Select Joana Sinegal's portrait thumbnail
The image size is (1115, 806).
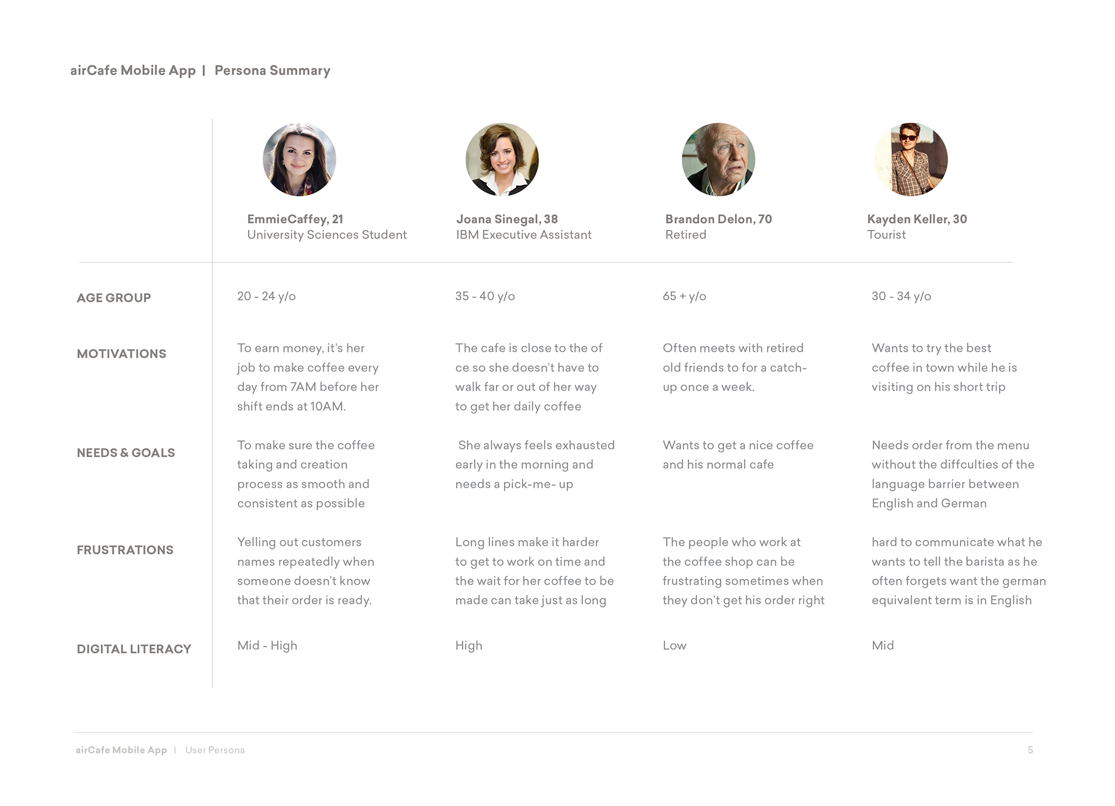click(x=502, y=159)
